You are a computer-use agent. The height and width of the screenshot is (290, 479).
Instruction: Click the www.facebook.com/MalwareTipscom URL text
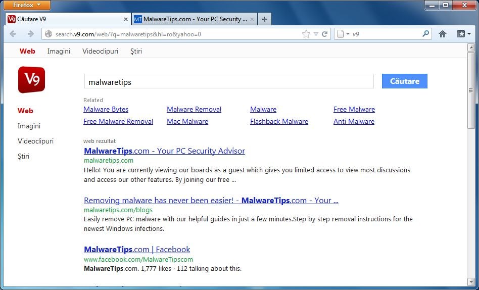[138, 260]
